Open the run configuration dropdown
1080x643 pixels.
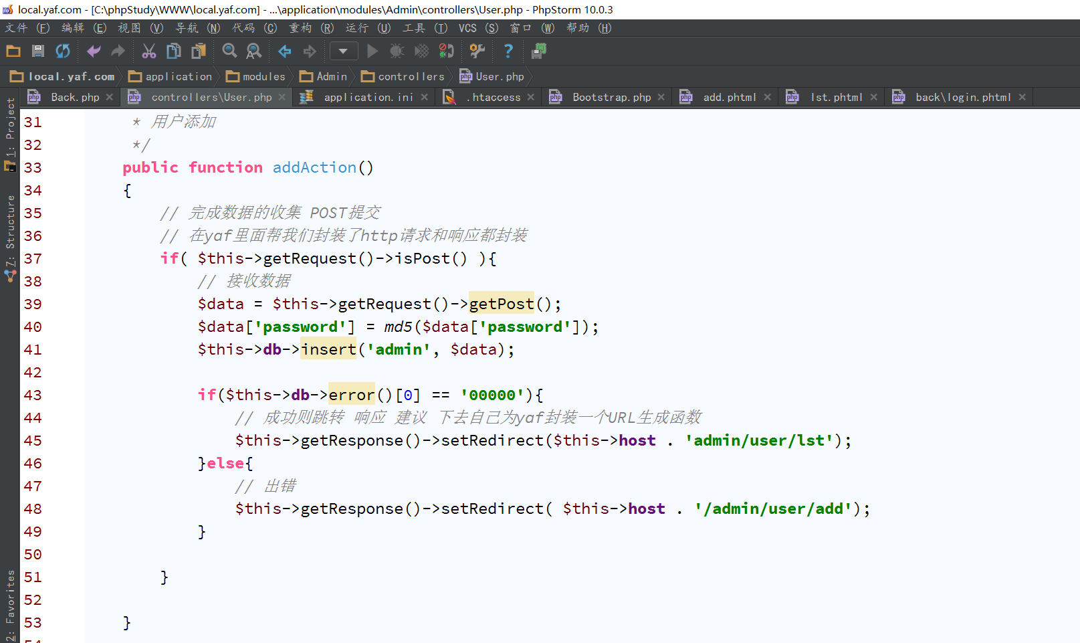point(343,51)
